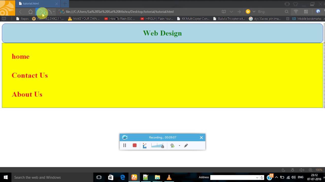This screenshot has width=325, height=182.
Task: Open the system volume icon in tray
Action: pyautogui.click(x=294, y=177)
